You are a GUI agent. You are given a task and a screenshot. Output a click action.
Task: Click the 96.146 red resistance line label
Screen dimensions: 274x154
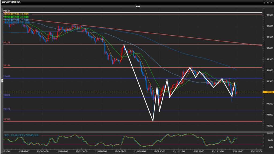tap(7, 65)
